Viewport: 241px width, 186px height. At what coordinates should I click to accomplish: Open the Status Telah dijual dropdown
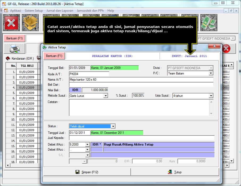(113, 126)
